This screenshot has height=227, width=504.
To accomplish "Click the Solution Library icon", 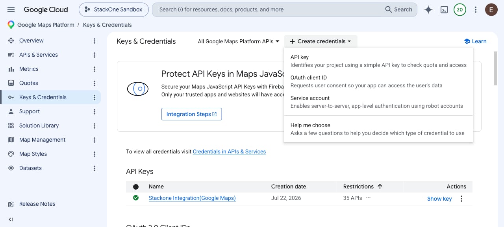I will point(11,125).
